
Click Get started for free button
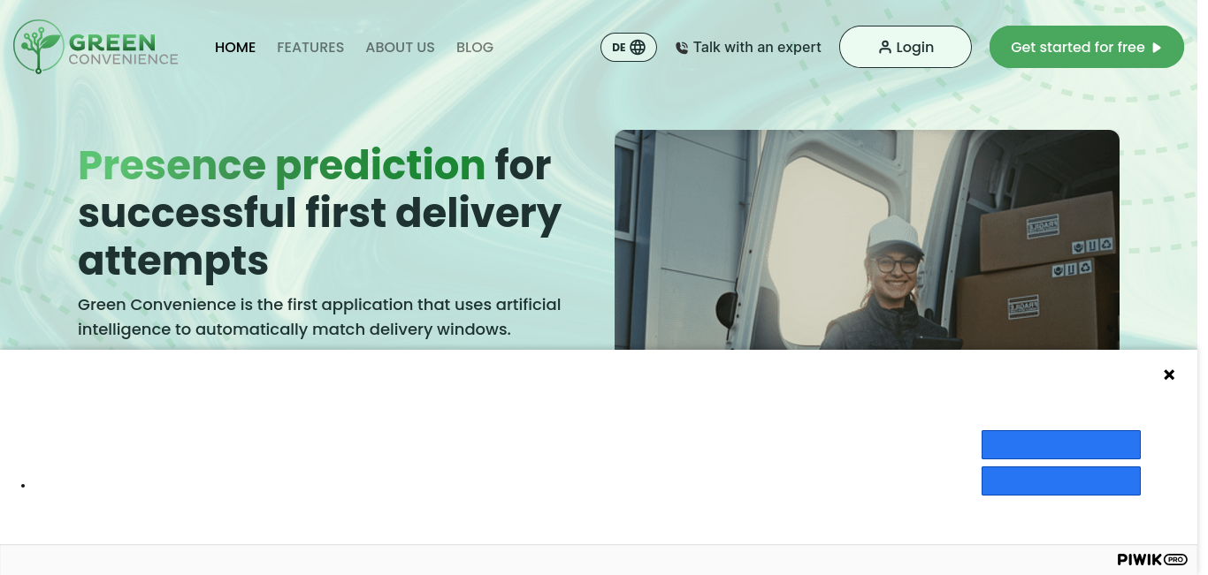click(1087, 47)
